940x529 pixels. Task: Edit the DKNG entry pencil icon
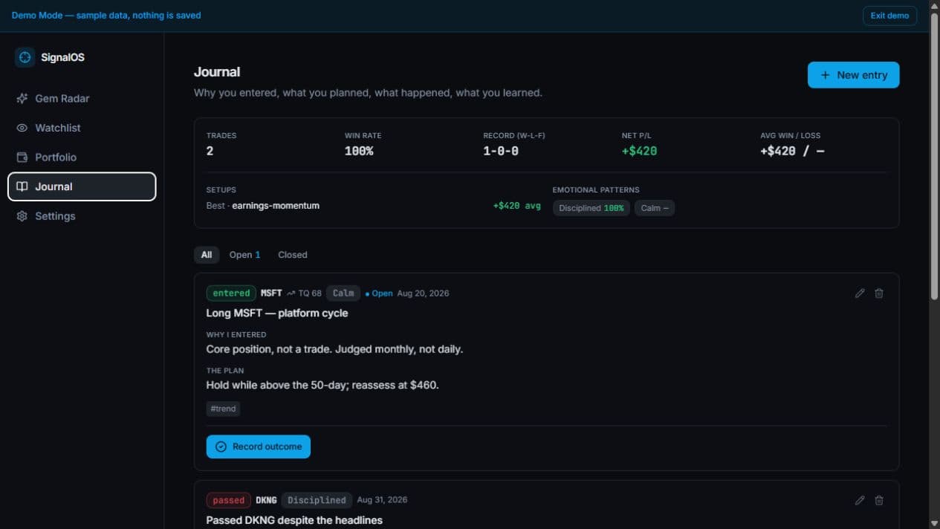pos(860,501)
